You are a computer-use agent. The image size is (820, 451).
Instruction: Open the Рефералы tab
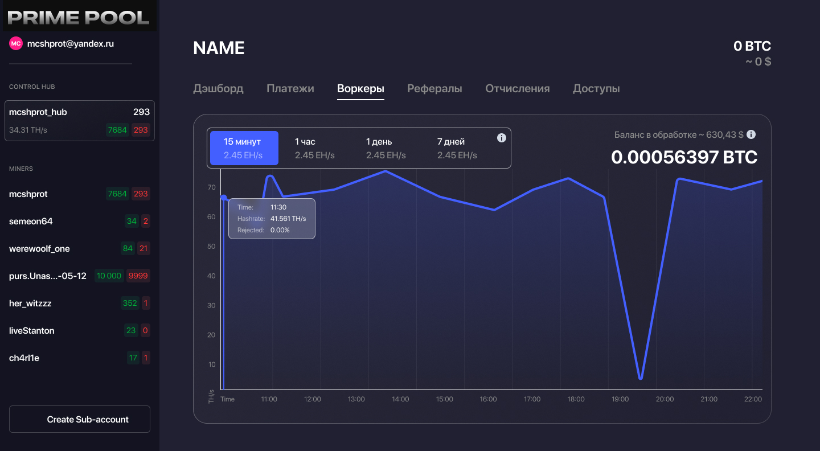tap(434, 88)
